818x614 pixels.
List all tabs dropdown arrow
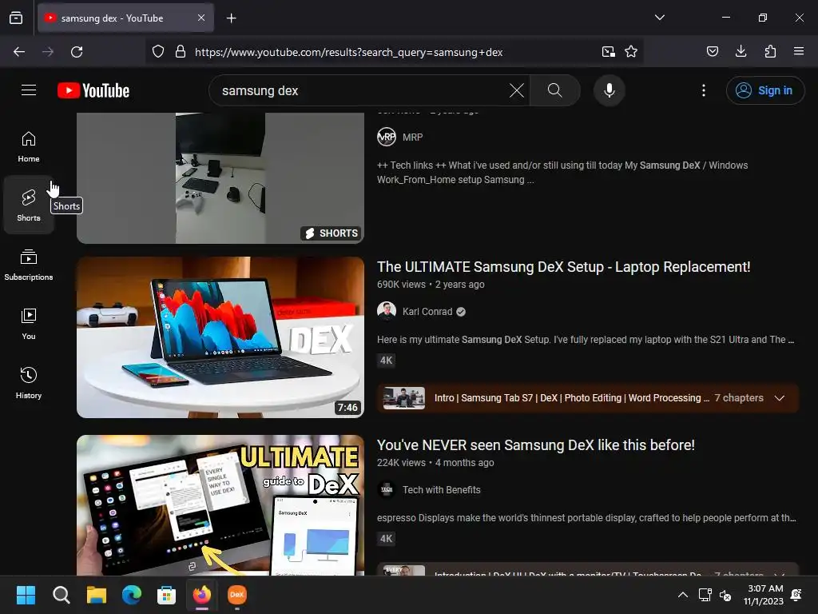[x=659, y=18]
